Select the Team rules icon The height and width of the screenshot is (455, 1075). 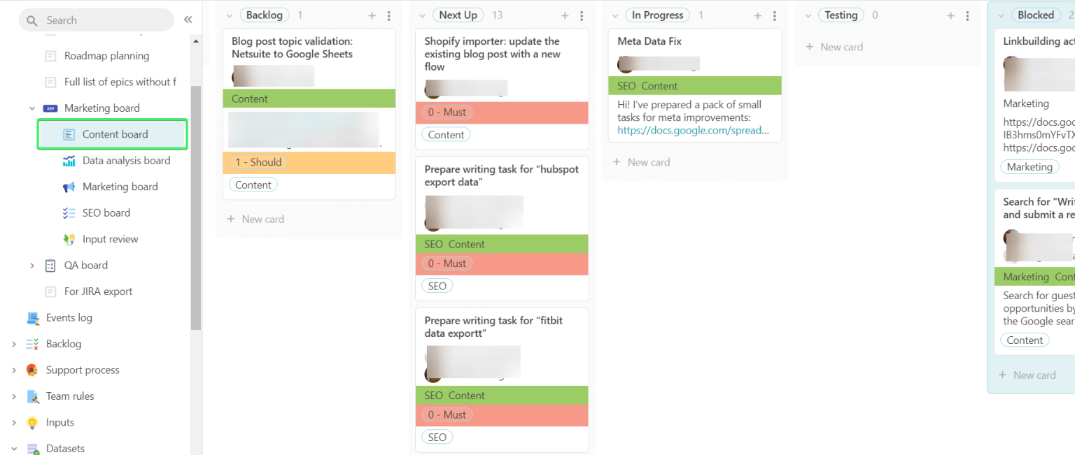coord(31,396)
